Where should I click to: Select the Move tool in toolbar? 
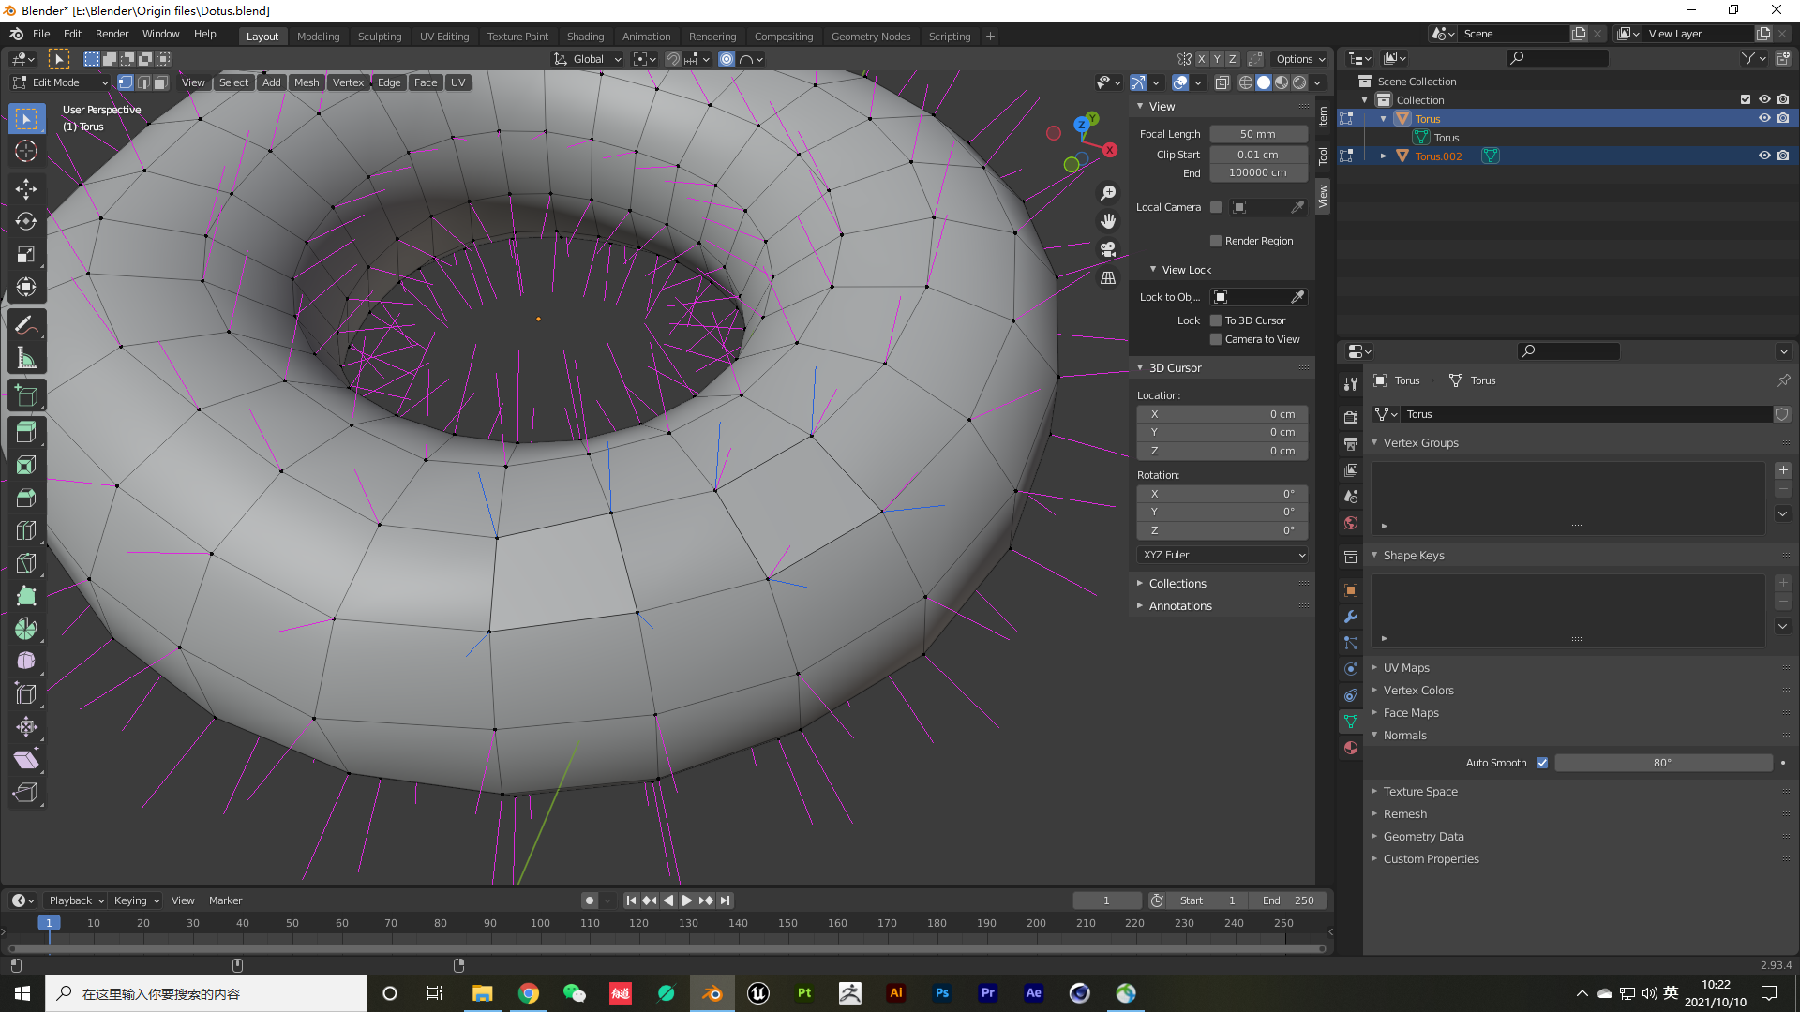(27, 186)
